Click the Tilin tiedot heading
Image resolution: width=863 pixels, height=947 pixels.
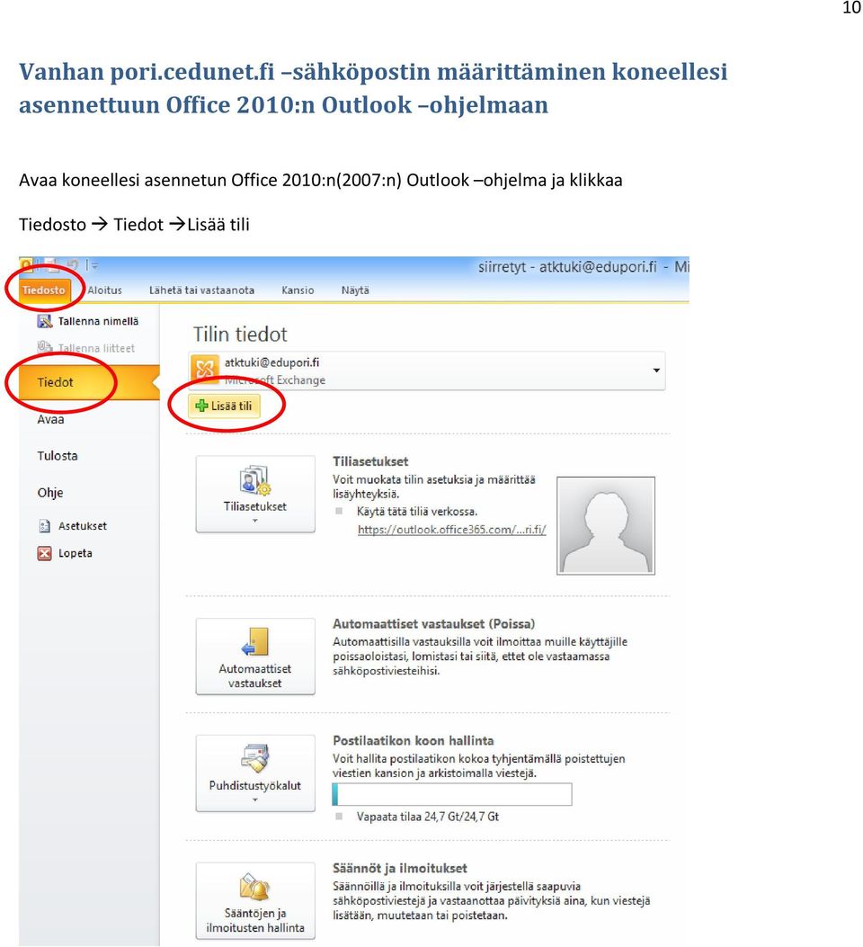(x=240, y=335)
